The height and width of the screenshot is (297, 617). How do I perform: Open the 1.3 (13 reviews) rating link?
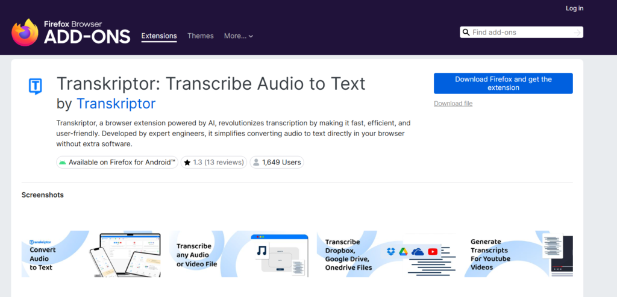click(x=214, y=162)
